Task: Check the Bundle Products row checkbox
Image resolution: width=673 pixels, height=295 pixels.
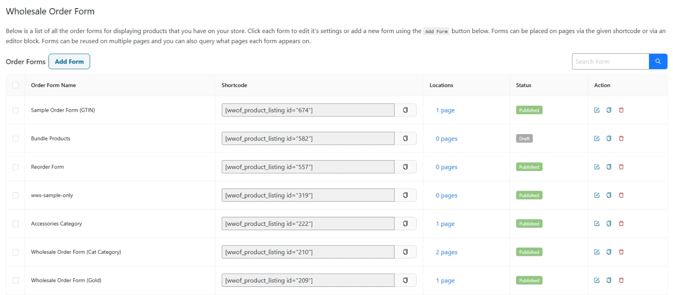Action: pos(15,139)
